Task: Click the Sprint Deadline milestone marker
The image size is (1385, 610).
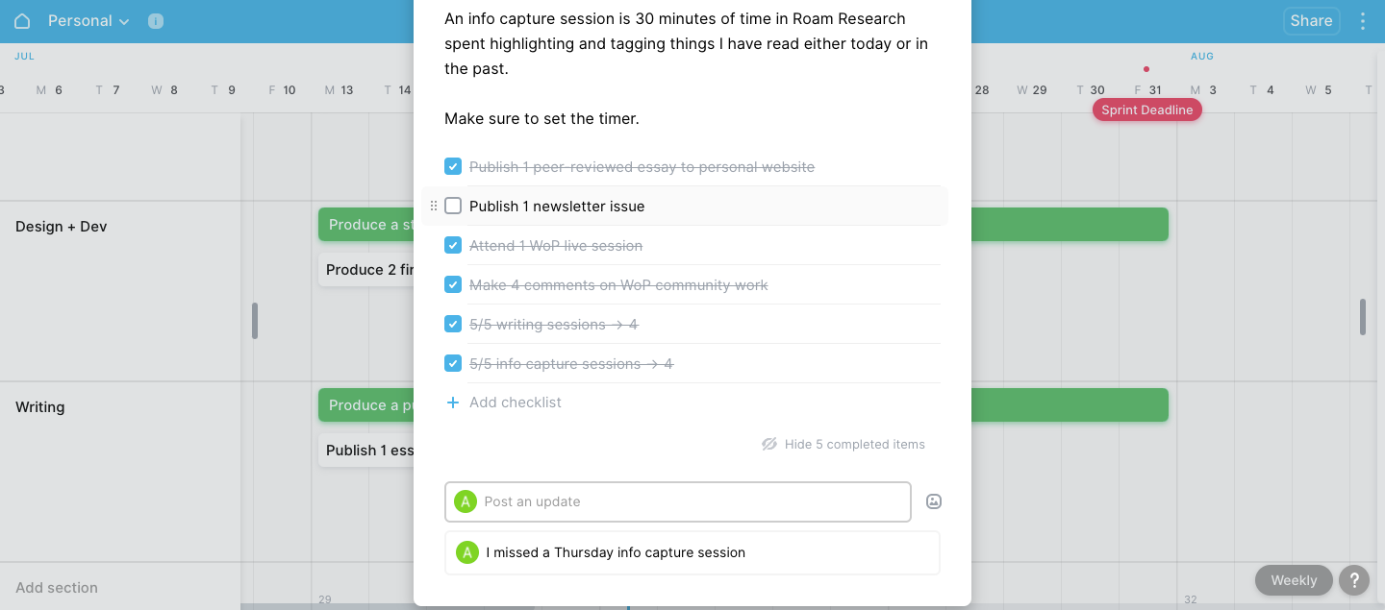Action: (1146, 110)
